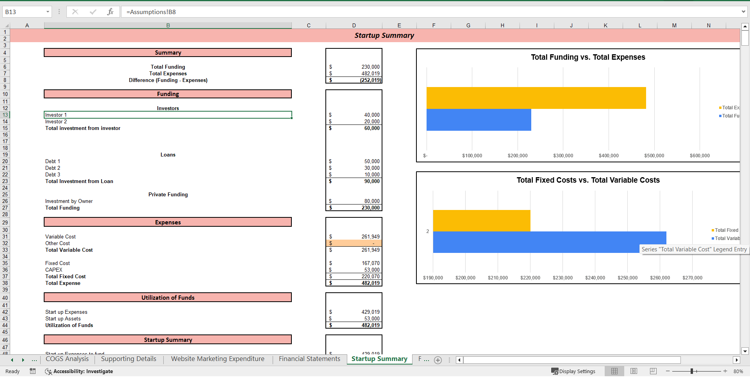The height and width of the screenshot is (377, 750).
Task: Click the Enter checkmark icon on formula bar
Action: [93, 11]
